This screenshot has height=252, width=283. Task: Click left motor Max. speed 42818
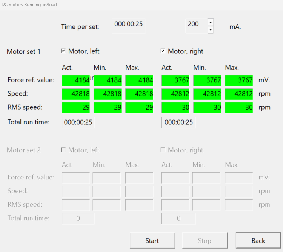139,94
